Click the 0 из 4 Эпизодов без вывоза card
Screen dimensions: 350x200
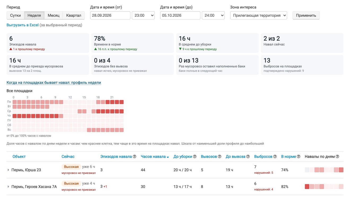pyautogui.click(x=133, y=65)
